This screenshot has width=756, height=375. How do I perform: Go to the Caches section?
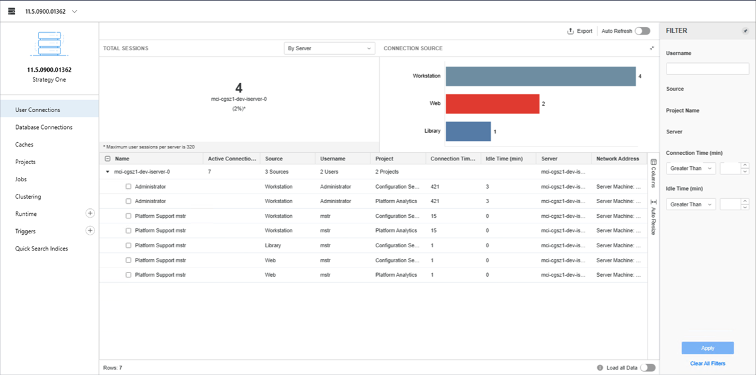[x=25, y=145]
